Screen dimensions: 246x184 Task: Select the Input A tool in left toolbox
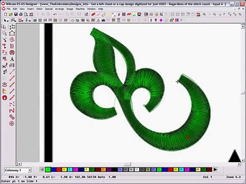tap(12, 27)
